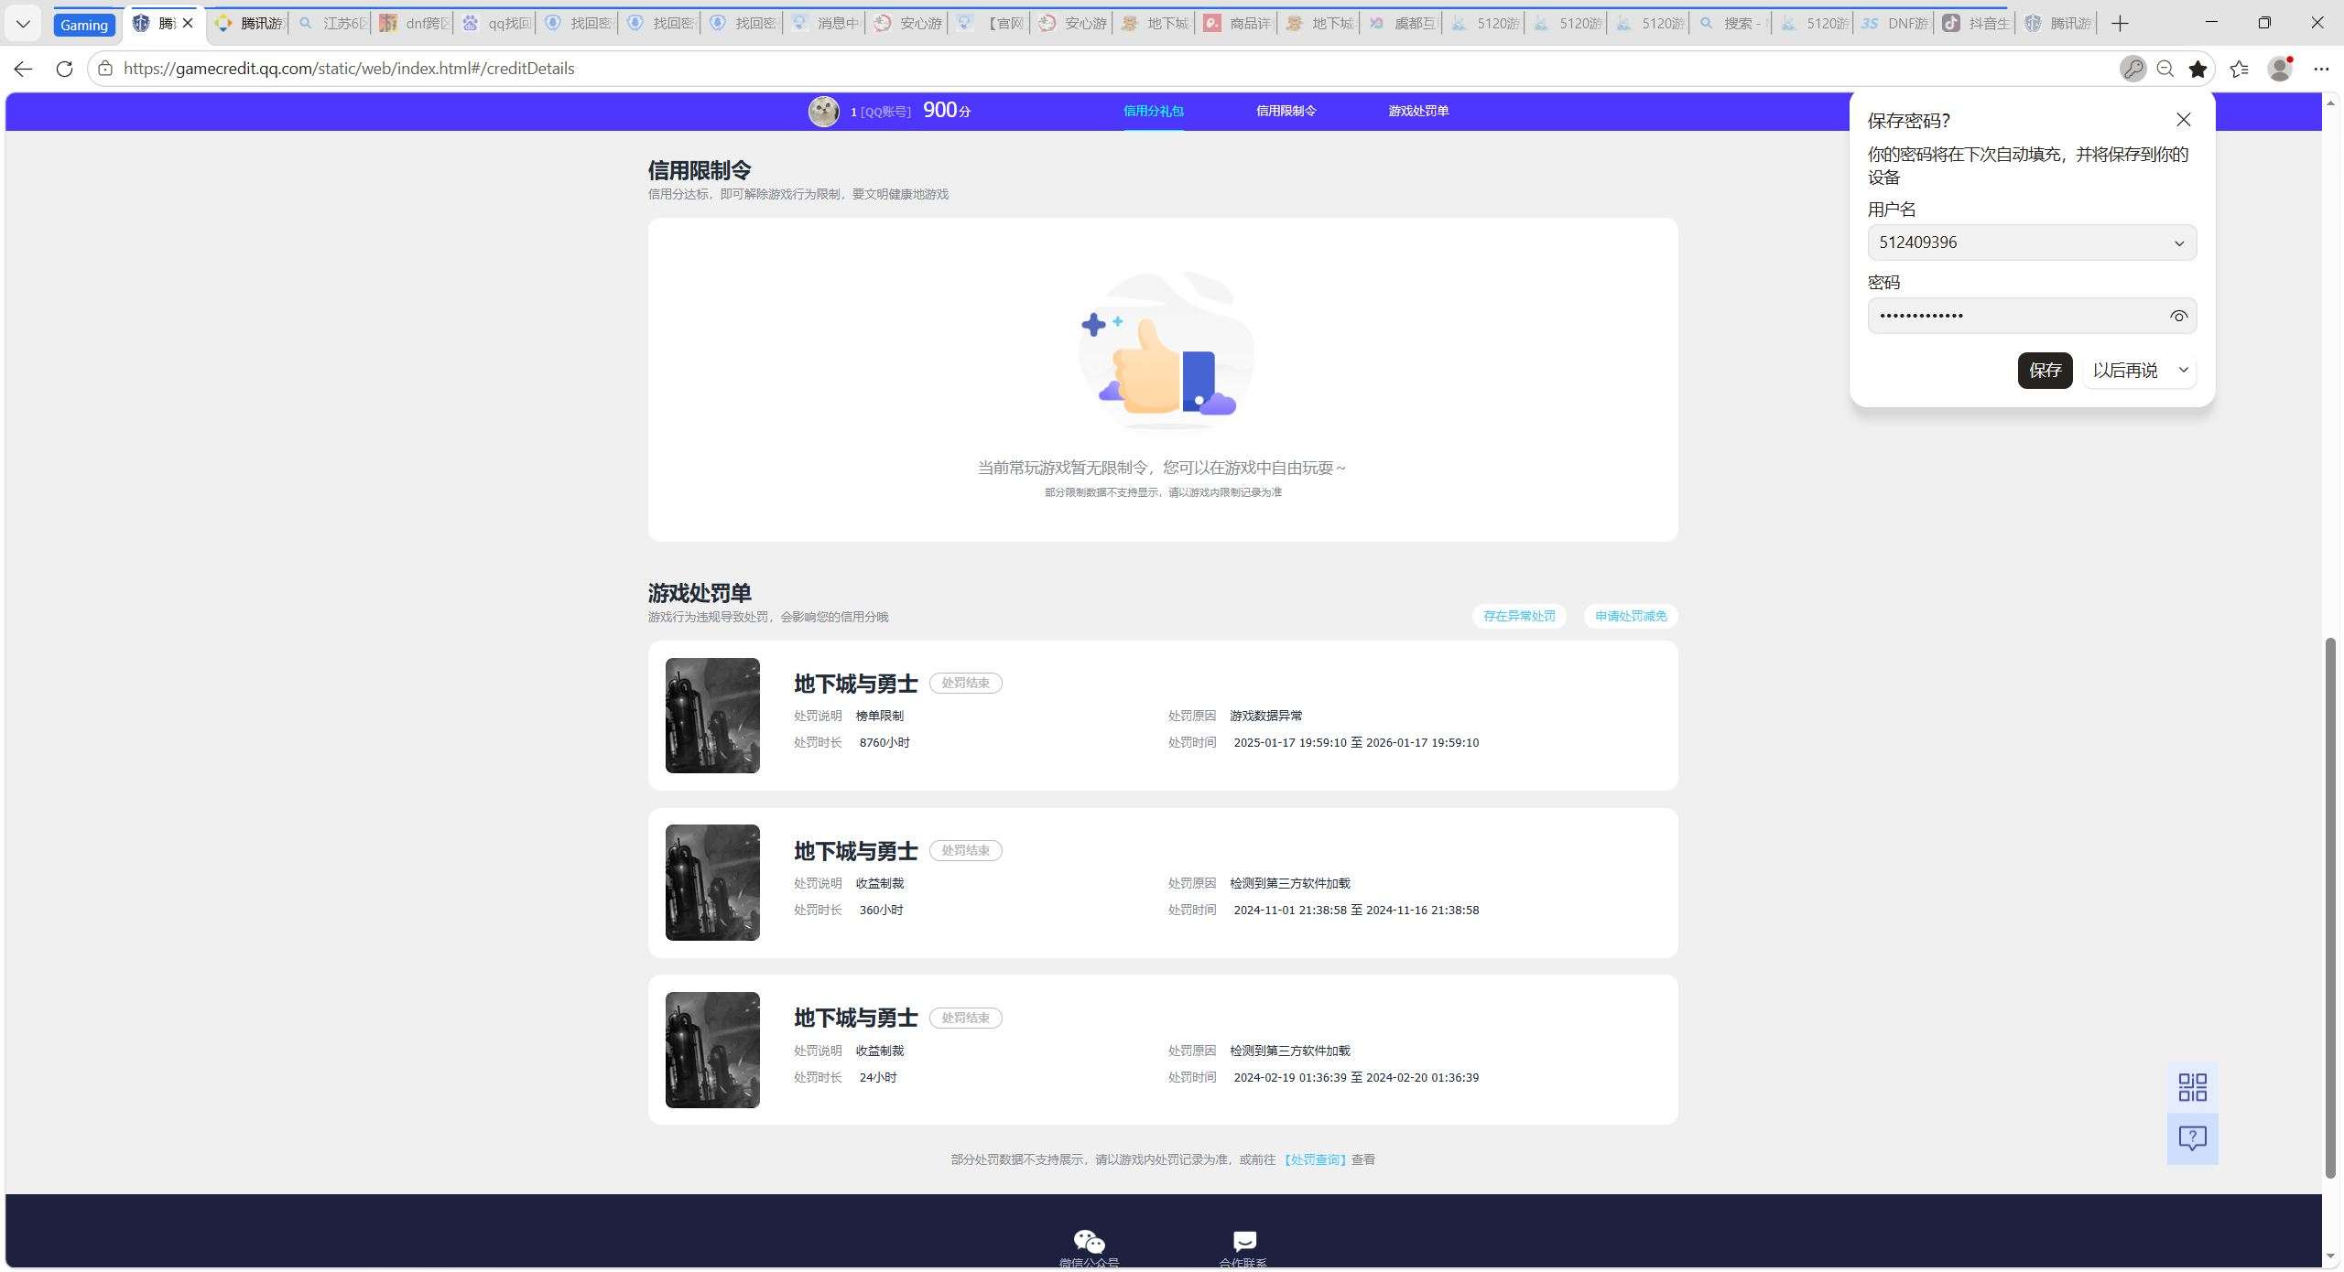Open the password manager key icon
The width and height of the screenshot is (2344, 1272).
pyautogui.click(x=2132, y=69)
